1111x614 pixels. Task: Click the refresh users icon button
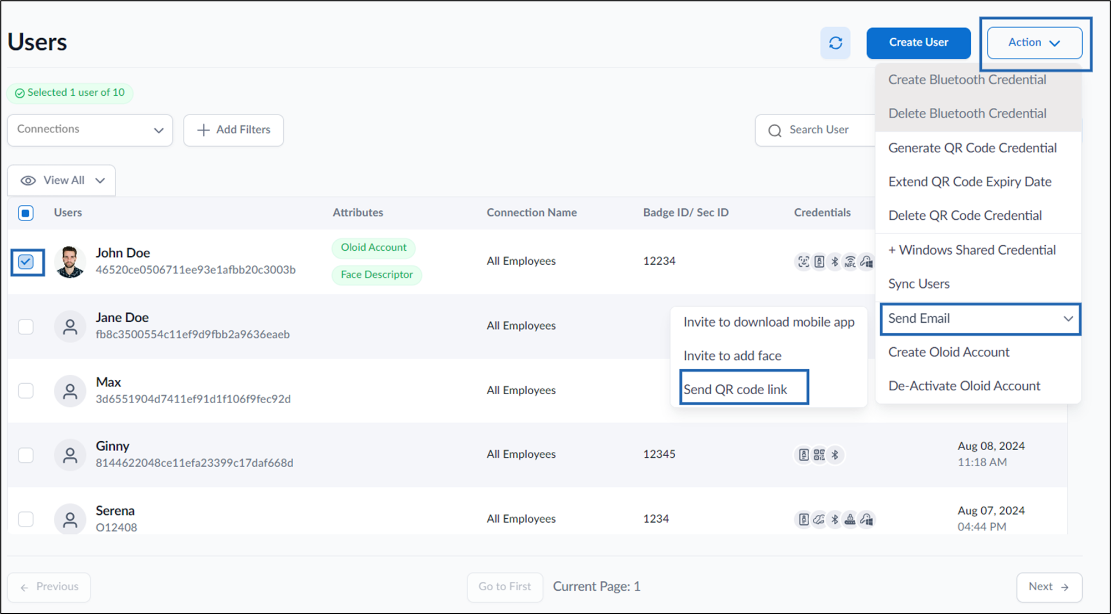[x=835, y=43]
